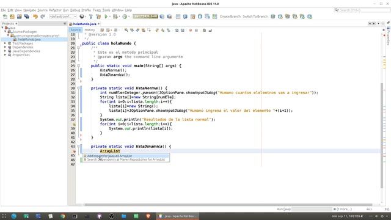
Task: Open the taskbar applications grid launcher
Action: tap(4, 216)
